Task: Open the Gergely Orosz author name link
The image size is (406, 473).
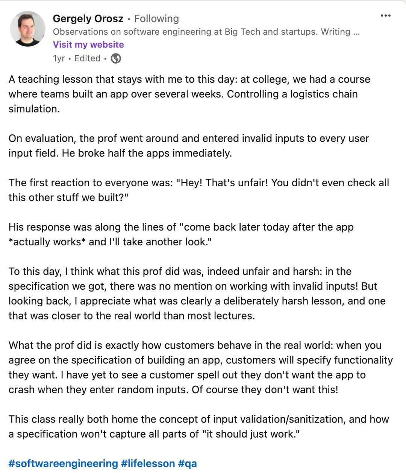Action: [88, 18]
